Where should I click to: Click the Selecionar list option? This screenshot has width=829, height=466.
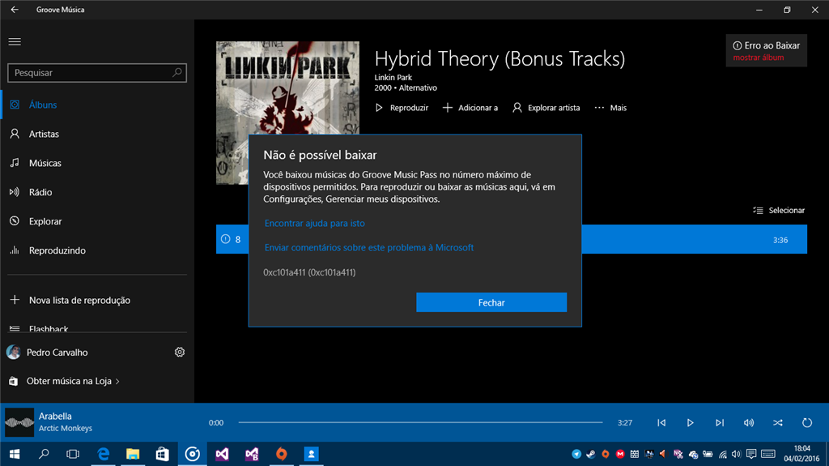point(779,210)
